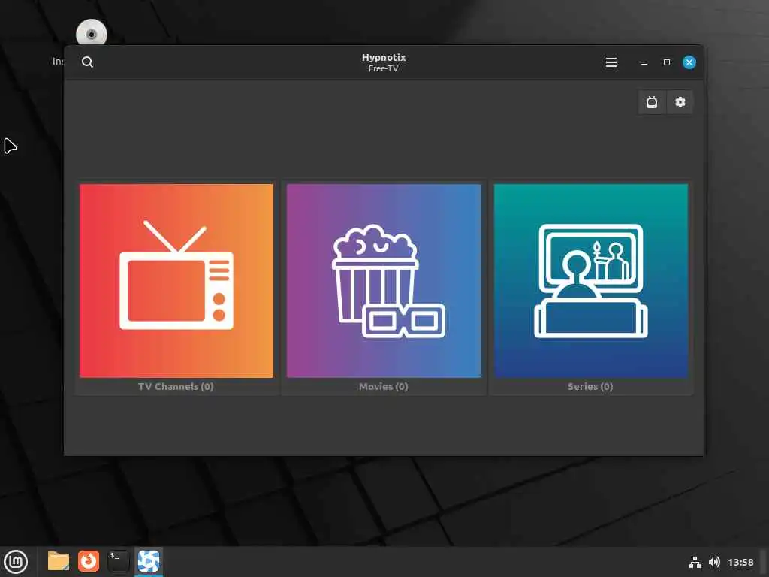The height and width of the screenshot is (577, 769).
Task: Select the disc icon on the desktop
Action: [91, 33]
